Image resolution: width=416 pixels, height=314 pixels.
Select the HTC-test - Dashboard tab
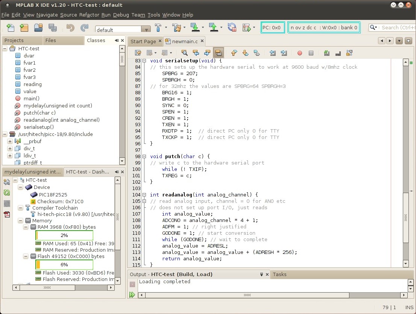coord(88,172)
